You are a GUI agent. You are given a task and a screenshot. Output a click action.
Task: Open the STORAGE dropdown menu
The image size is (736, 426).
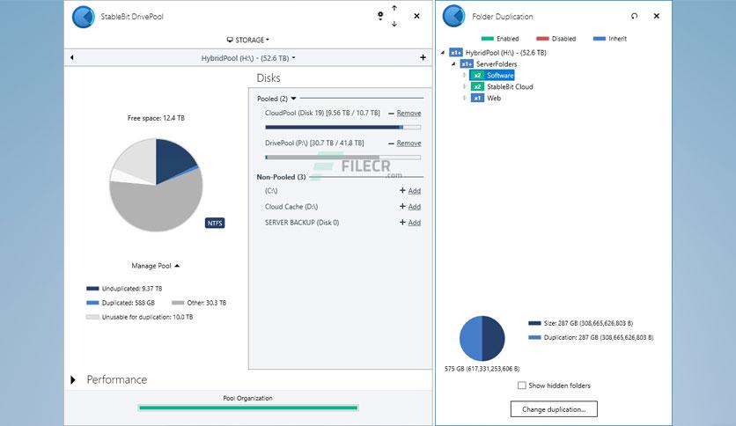(x=248, y=40)
